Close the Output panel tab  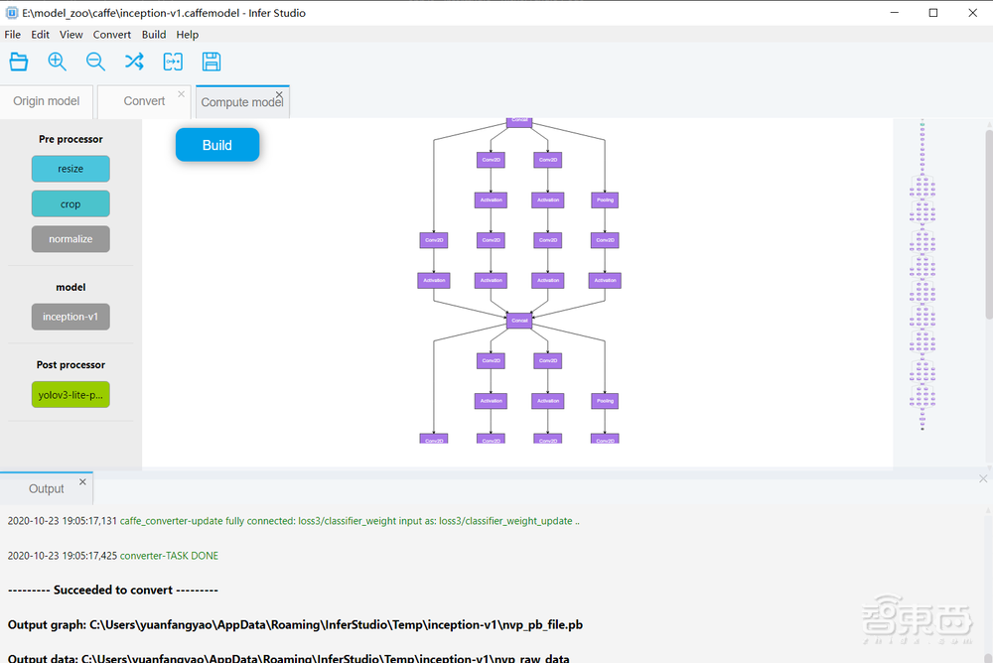point(83,482)
